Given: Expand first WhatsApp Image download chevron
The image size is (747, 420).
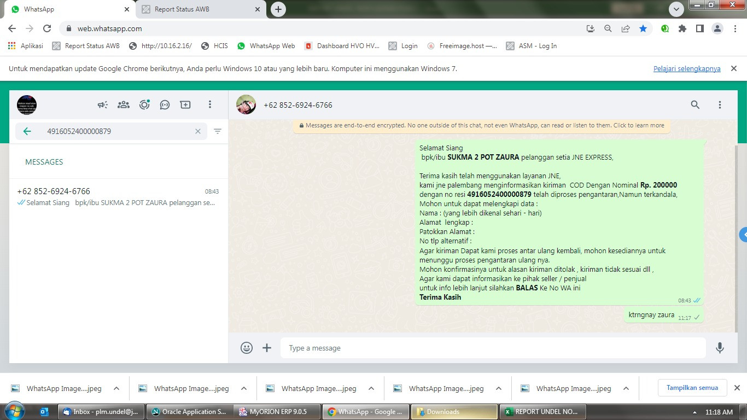Looking at the screenshot, I should coord(116,388).
